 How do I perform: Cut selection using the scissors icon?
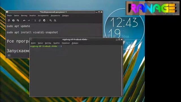pyautogui.click(x=35, y=20)
